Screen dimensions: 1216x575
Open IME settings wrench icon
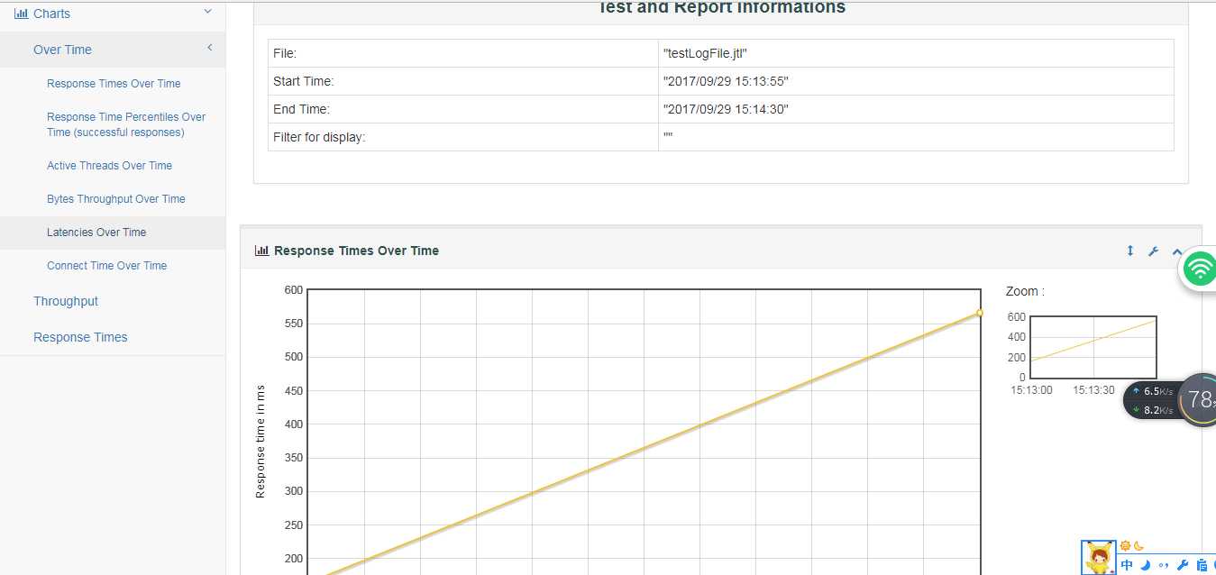tap(1183, 565)
